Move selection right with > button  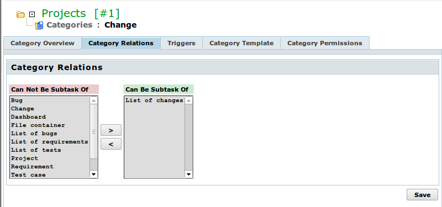[111, 130]
